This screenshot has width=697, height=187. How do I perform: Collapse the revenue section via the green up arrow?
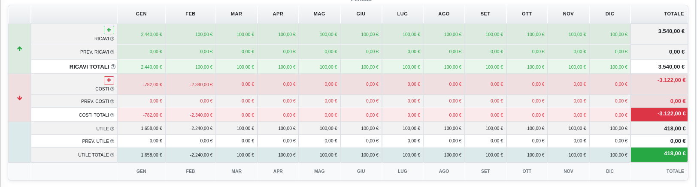(x=20, y=49)
